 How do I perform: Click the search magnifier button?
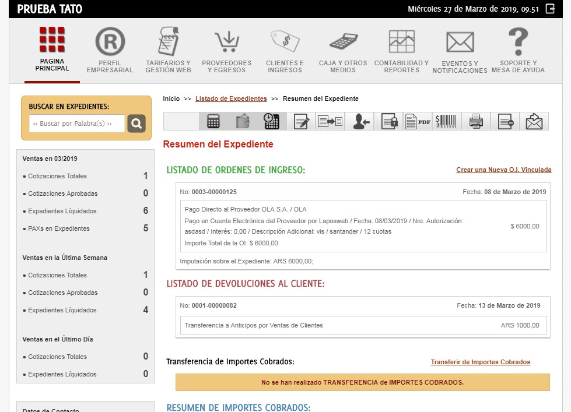coord(136,124)
